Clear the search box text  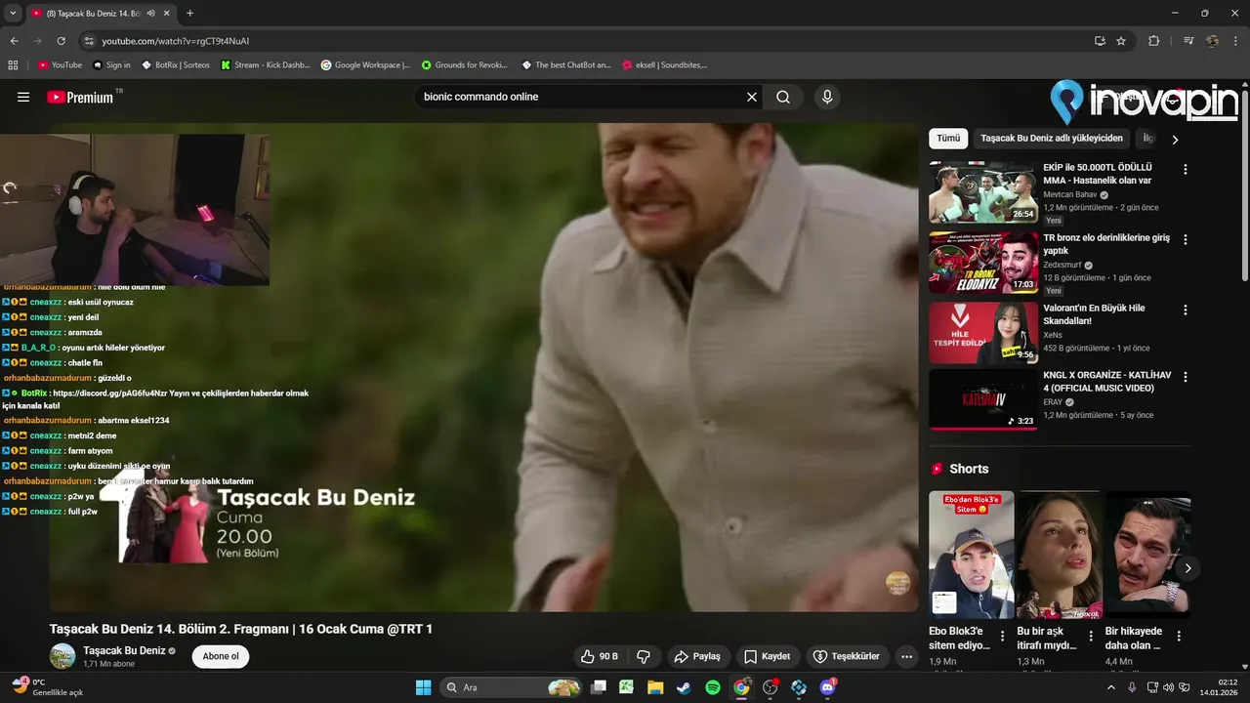pyautogui.click(x=752, y=97)
